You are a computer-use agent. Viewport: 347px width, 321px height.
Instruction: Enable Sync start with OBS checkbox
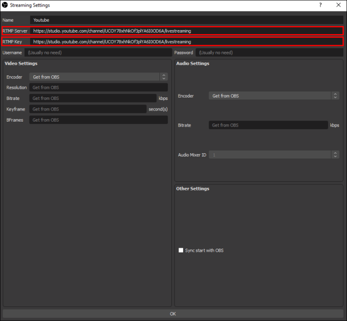(x=181, y=250)
